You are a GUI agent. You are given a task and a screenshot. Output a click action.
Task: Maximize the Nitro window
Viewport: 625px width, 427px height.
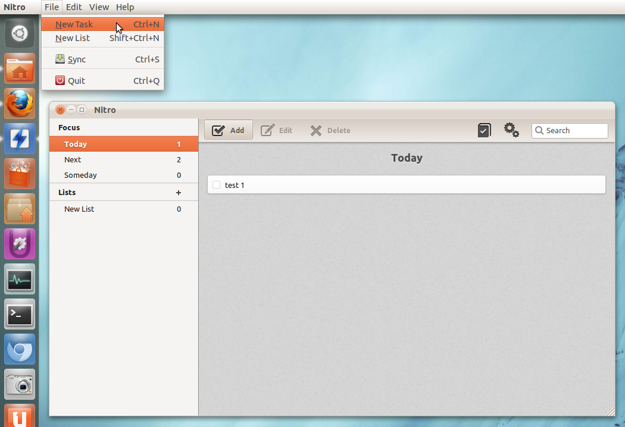coord(82,109)
